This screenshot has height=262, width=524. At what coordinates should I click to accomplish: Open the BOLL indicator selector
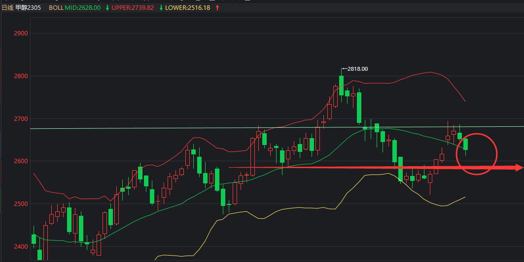click(x=56, y=8)
